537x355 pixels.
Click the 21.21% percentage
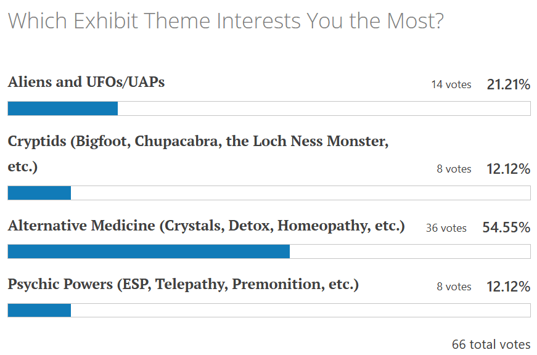pos(508,85)
